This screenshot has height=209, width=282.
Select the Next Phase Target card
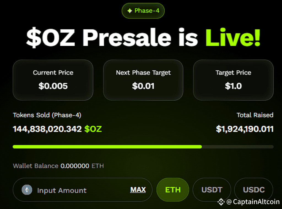click(143, 80)
